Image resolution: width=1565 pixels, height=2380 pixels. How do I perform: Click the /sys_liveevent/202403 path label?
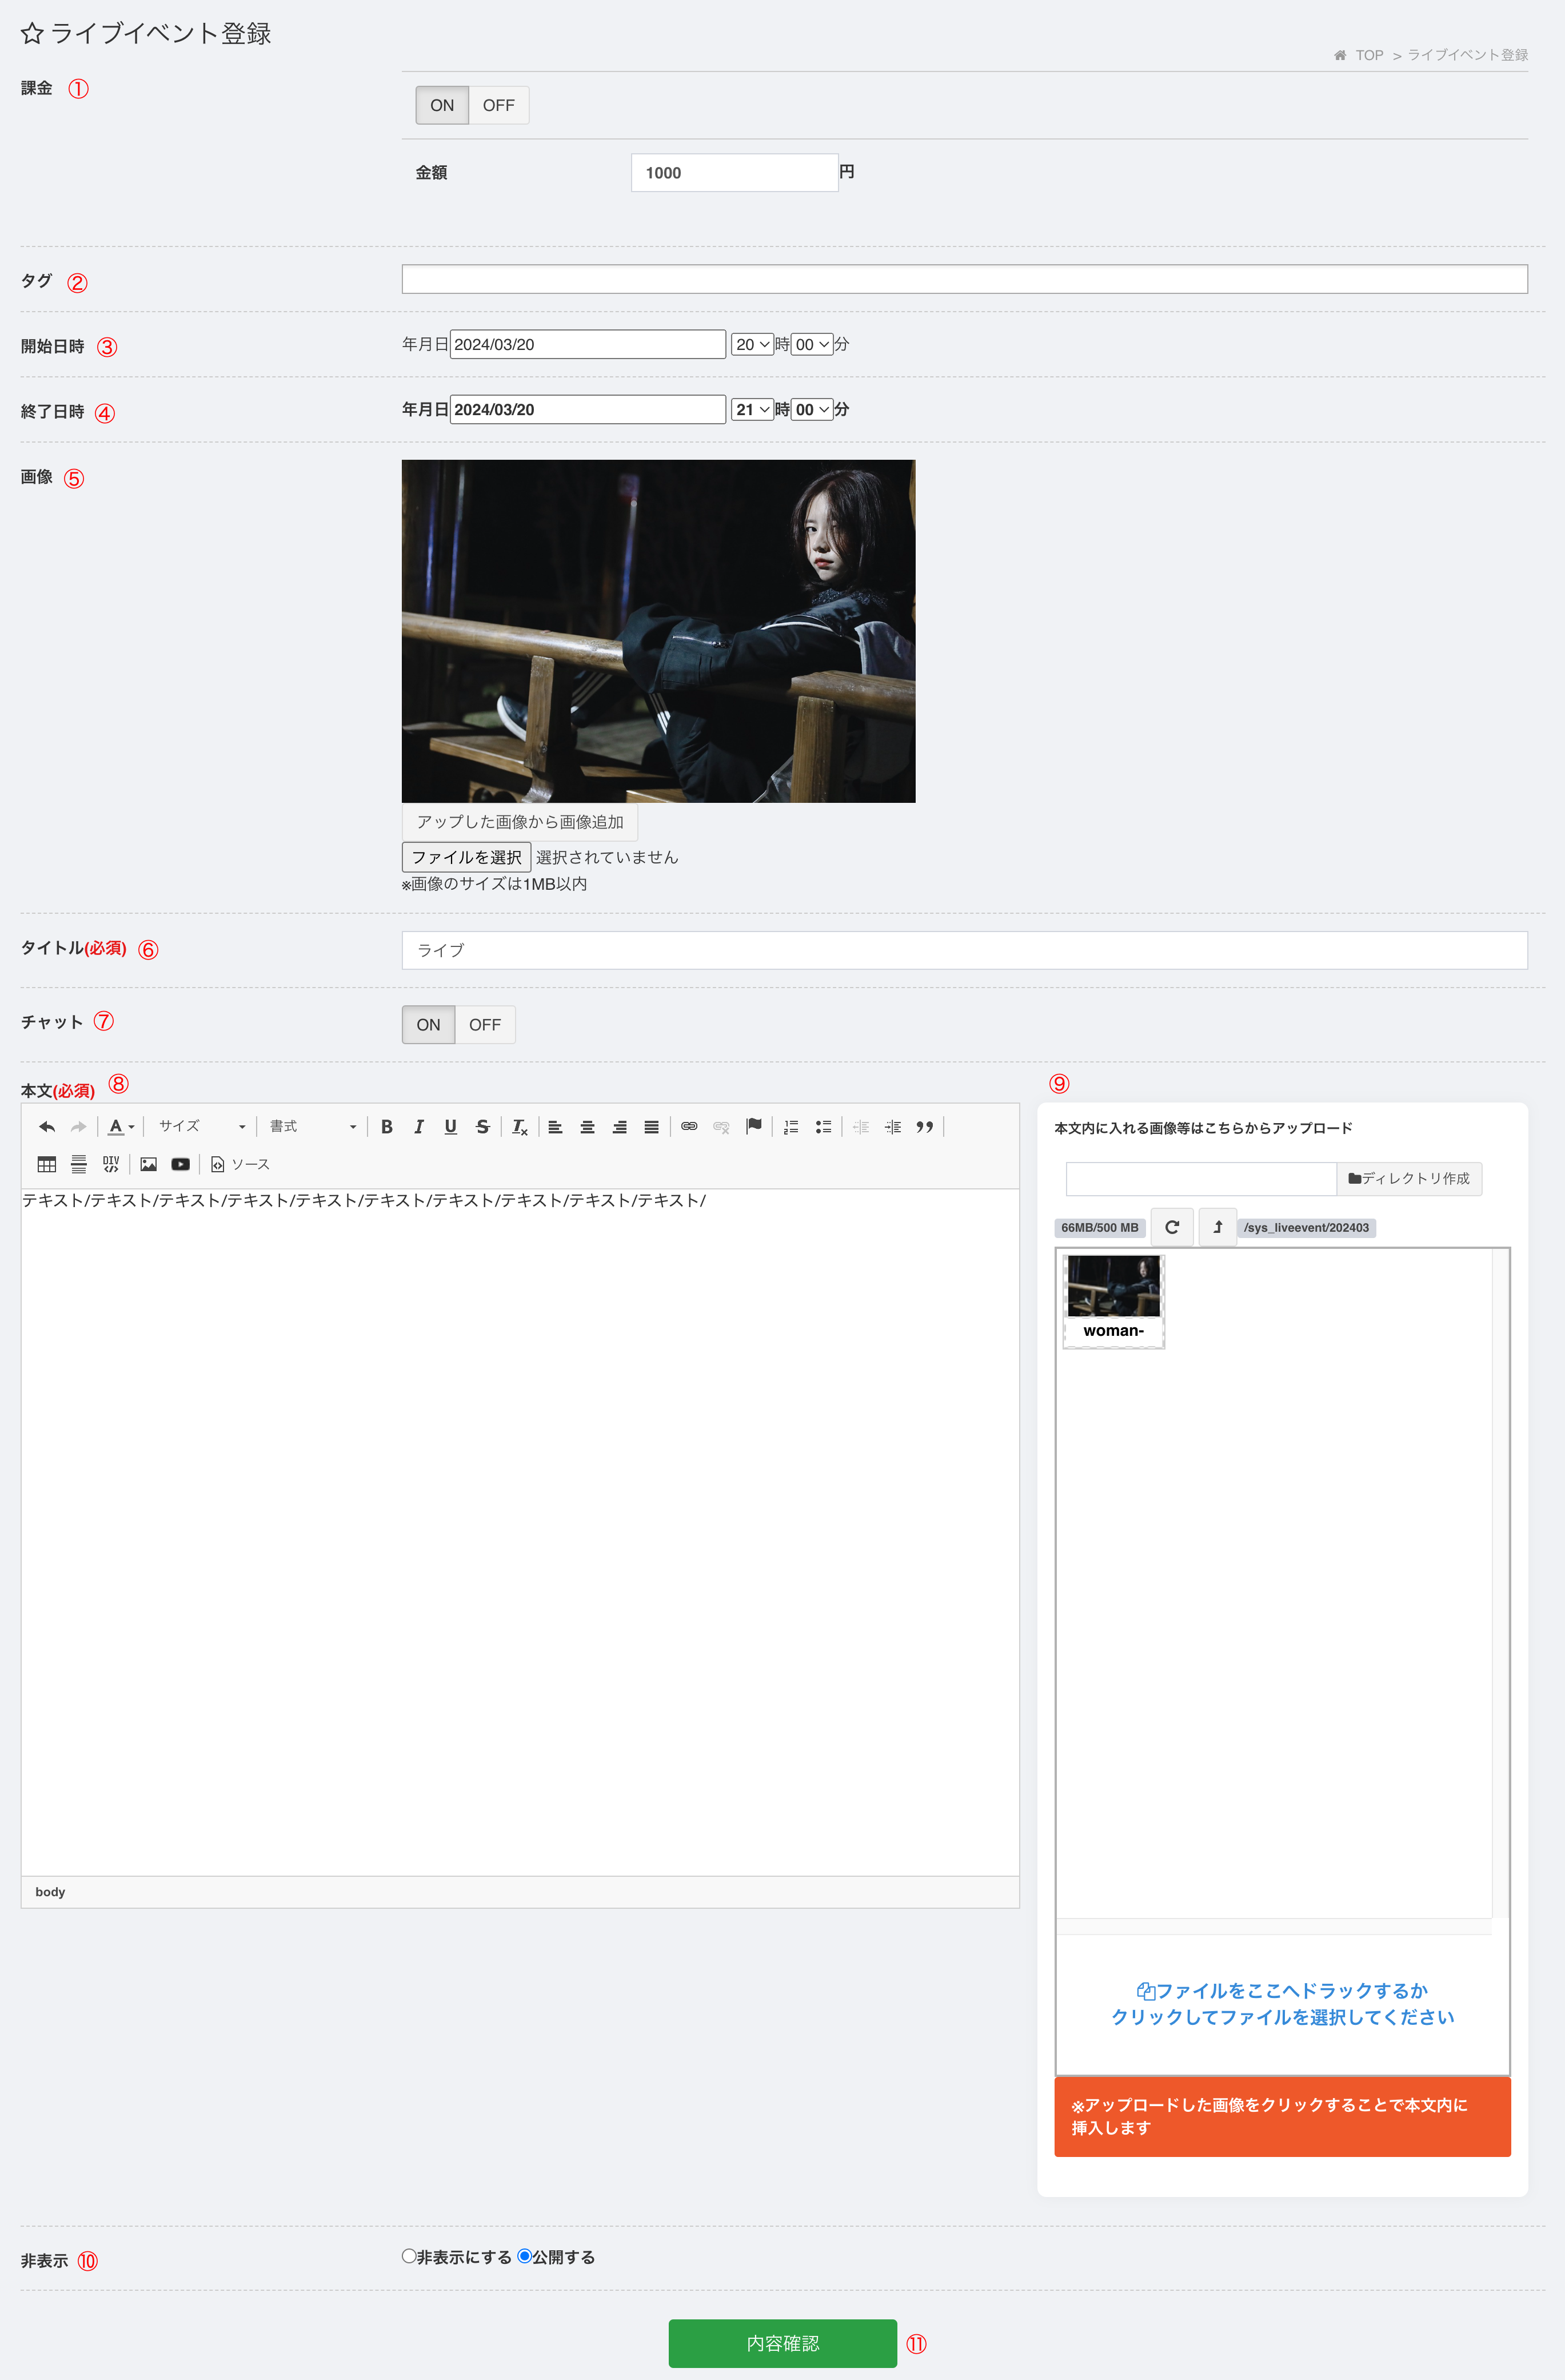coord(1306,1228)
